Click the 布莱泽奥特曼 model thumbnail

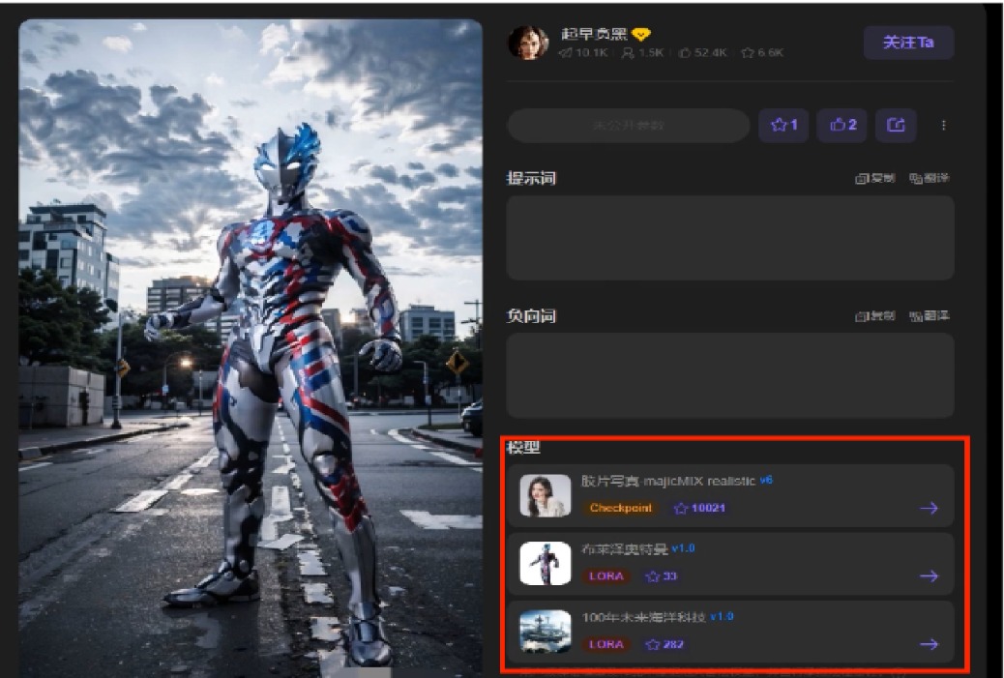[x=545, y=564]
